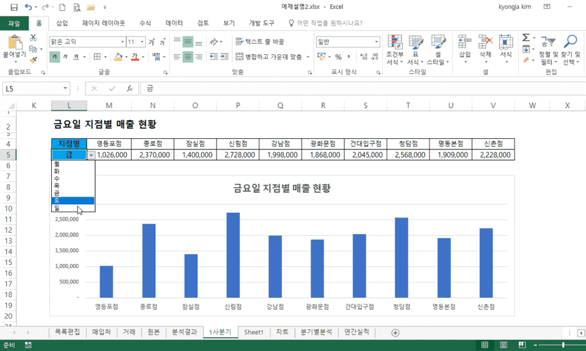This screenshot has width=586, height=351.
Task: Apply the fill color paint bucket
Action: [118, 57]
